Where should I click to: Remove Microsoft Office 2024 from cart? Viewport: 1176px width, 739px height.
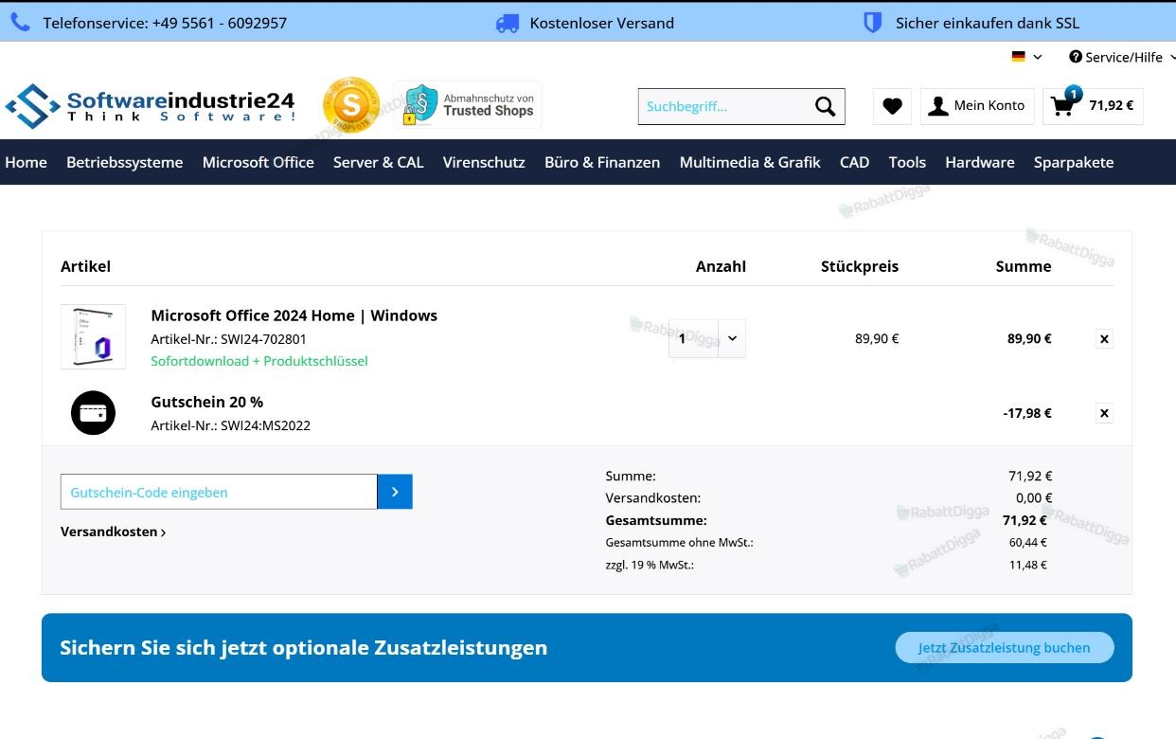[x=1104, y=338]
